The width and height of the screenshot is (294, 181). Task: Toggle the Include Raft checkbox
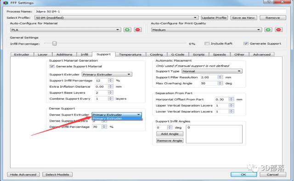[207, 43]
